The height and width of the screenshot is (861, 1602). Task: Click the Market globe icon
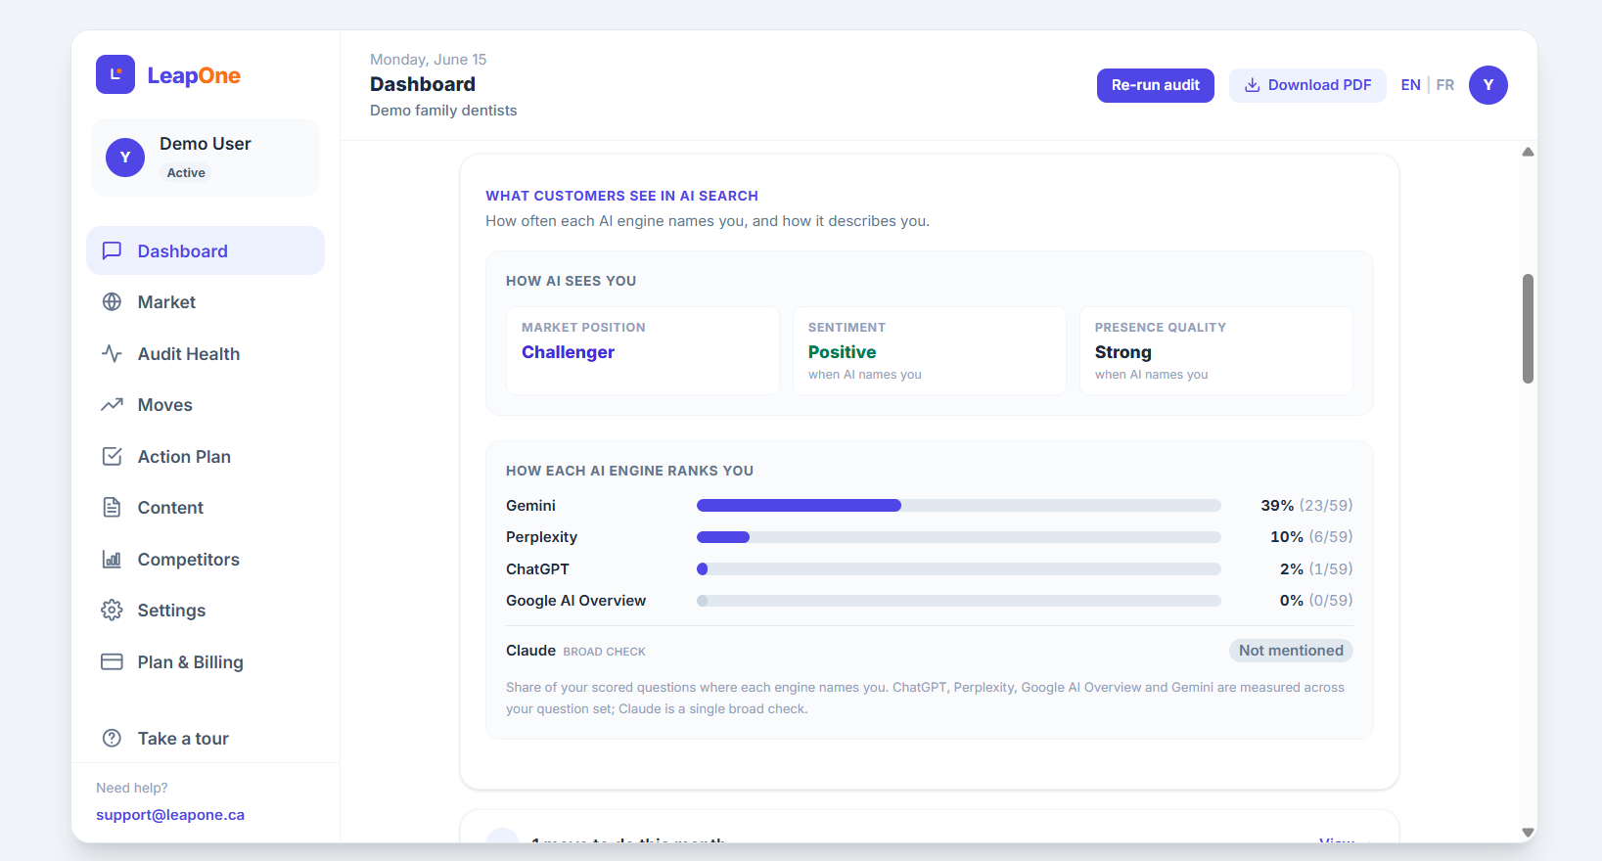pyautogui.click(x=113, y=302)
